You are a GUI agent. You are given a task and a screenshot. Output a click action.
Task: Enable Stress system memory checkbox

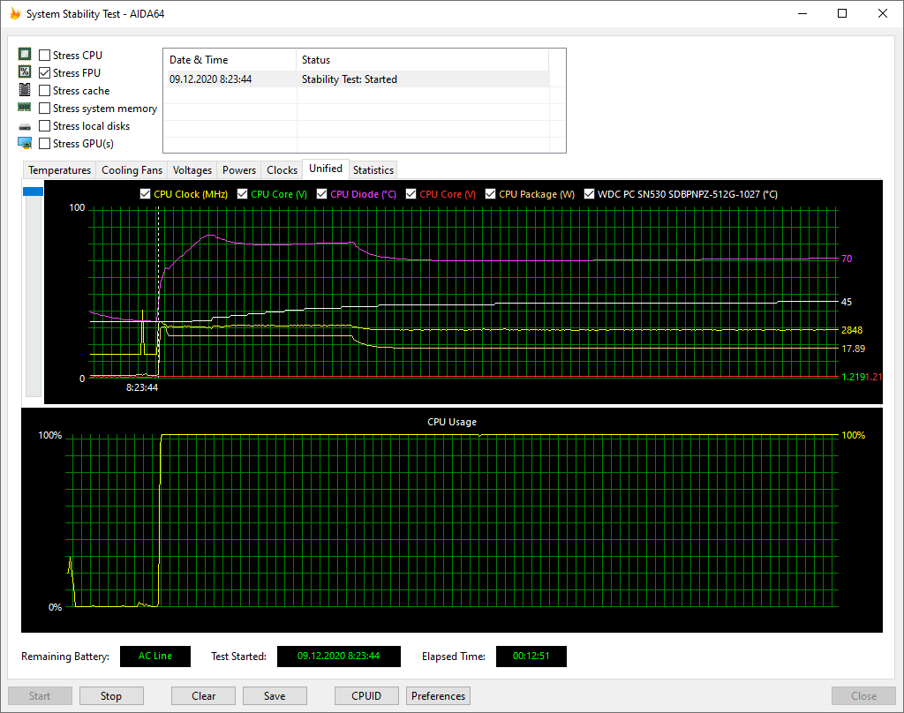45,109
